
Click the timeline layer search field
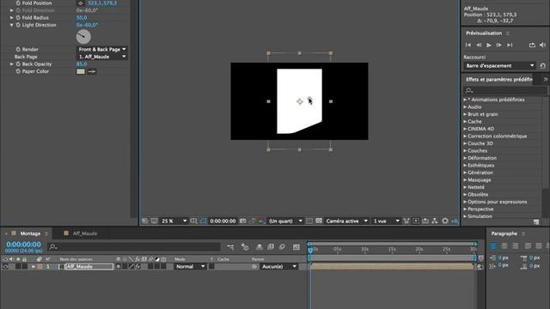click(x=134, y=247)
